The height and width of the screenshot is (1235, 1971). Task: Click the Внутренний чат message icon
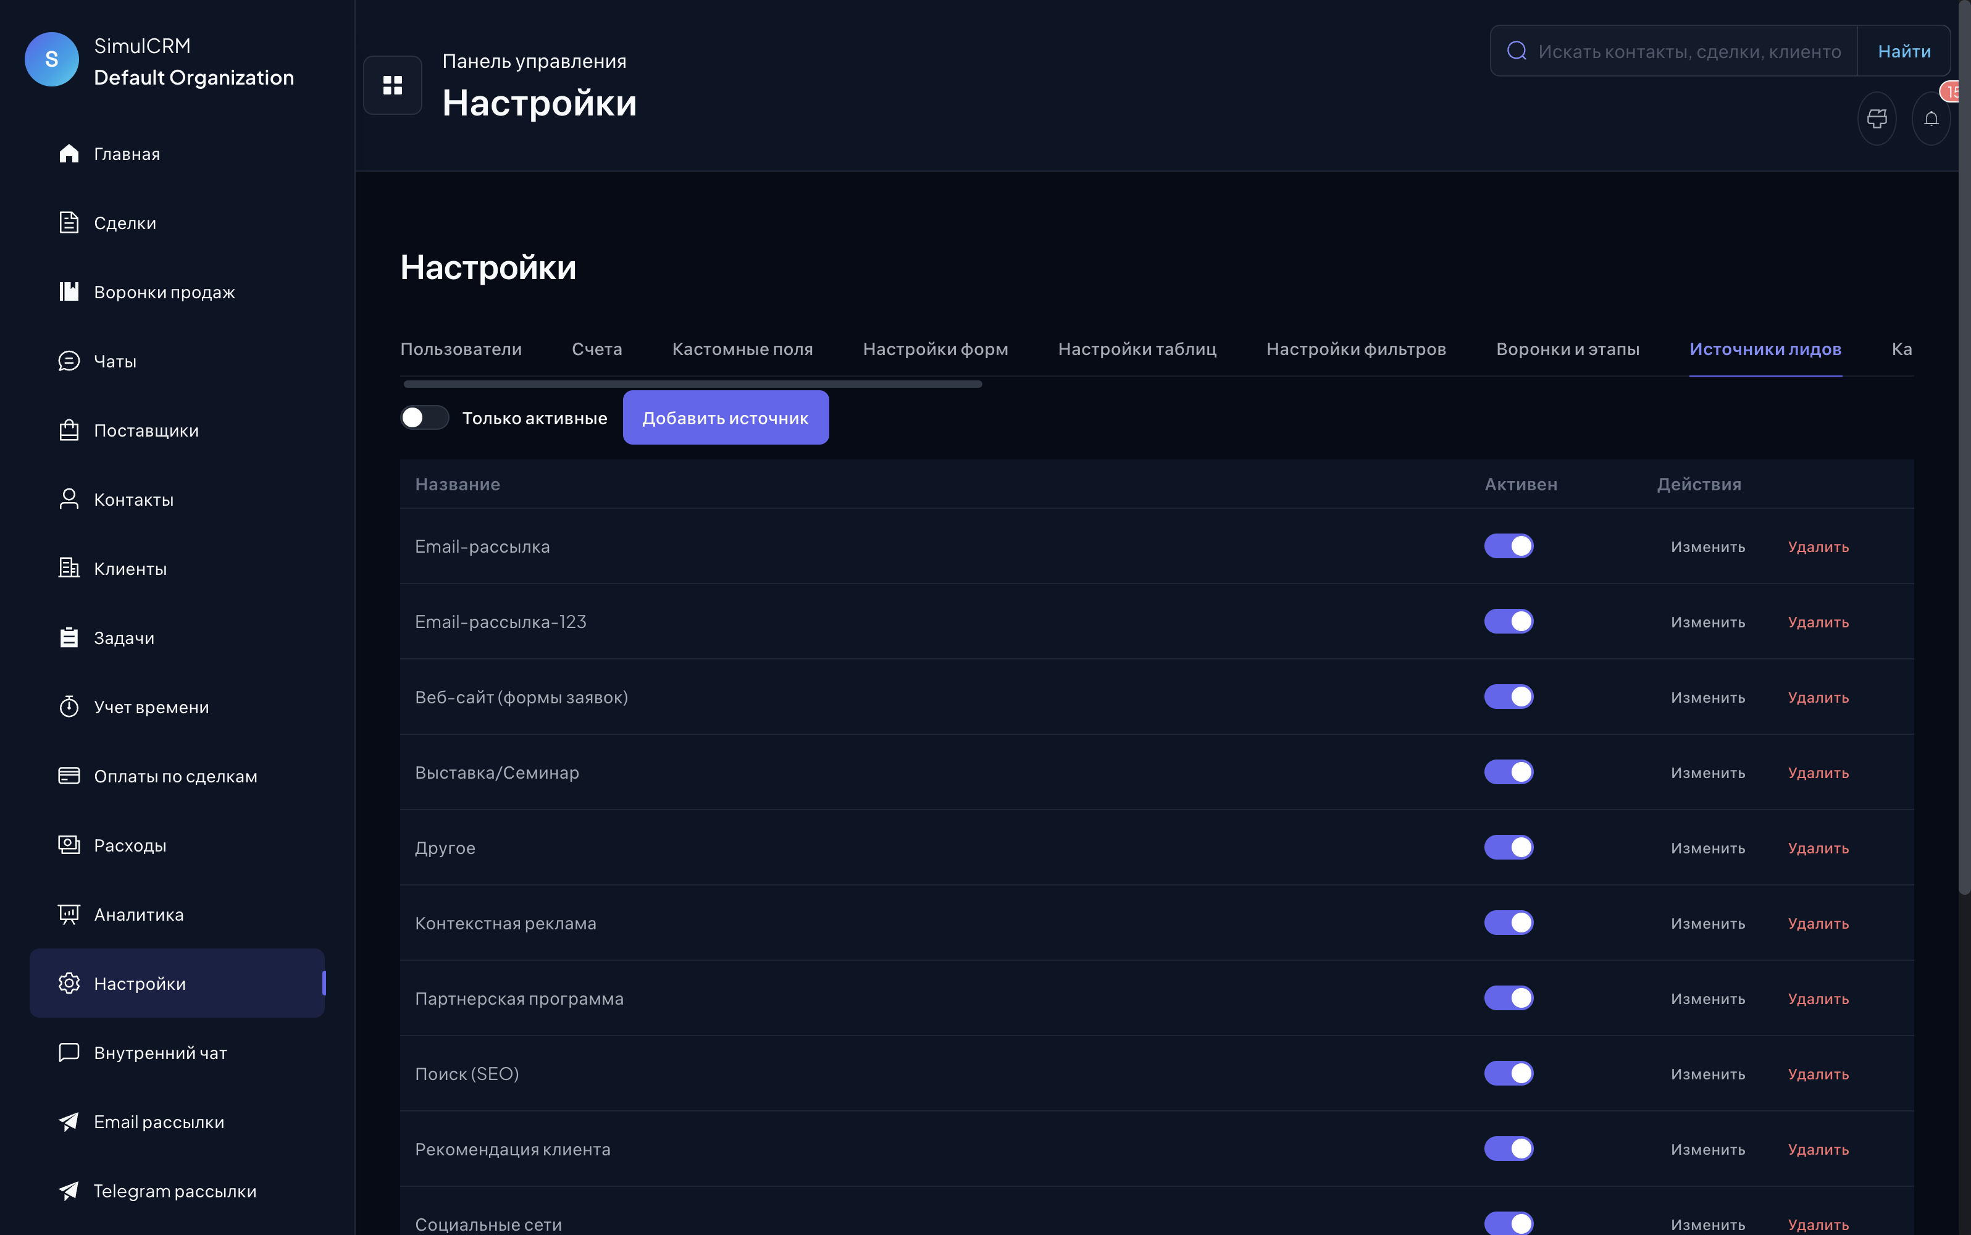(69, 1052)
